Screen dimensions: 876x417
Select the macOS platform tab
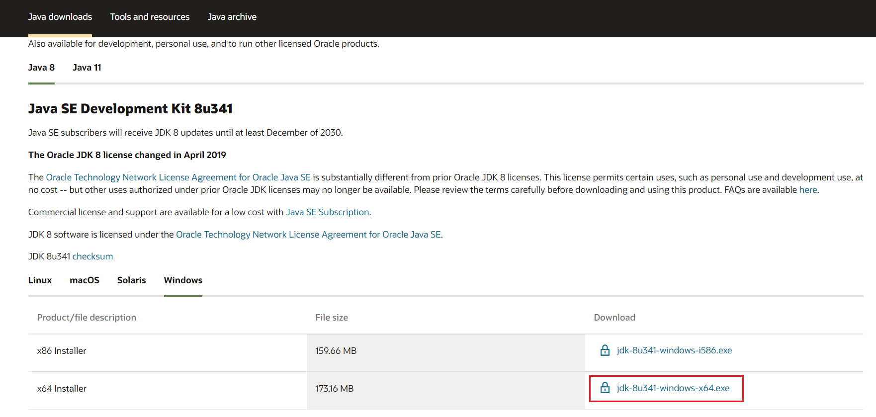[85, 280]
